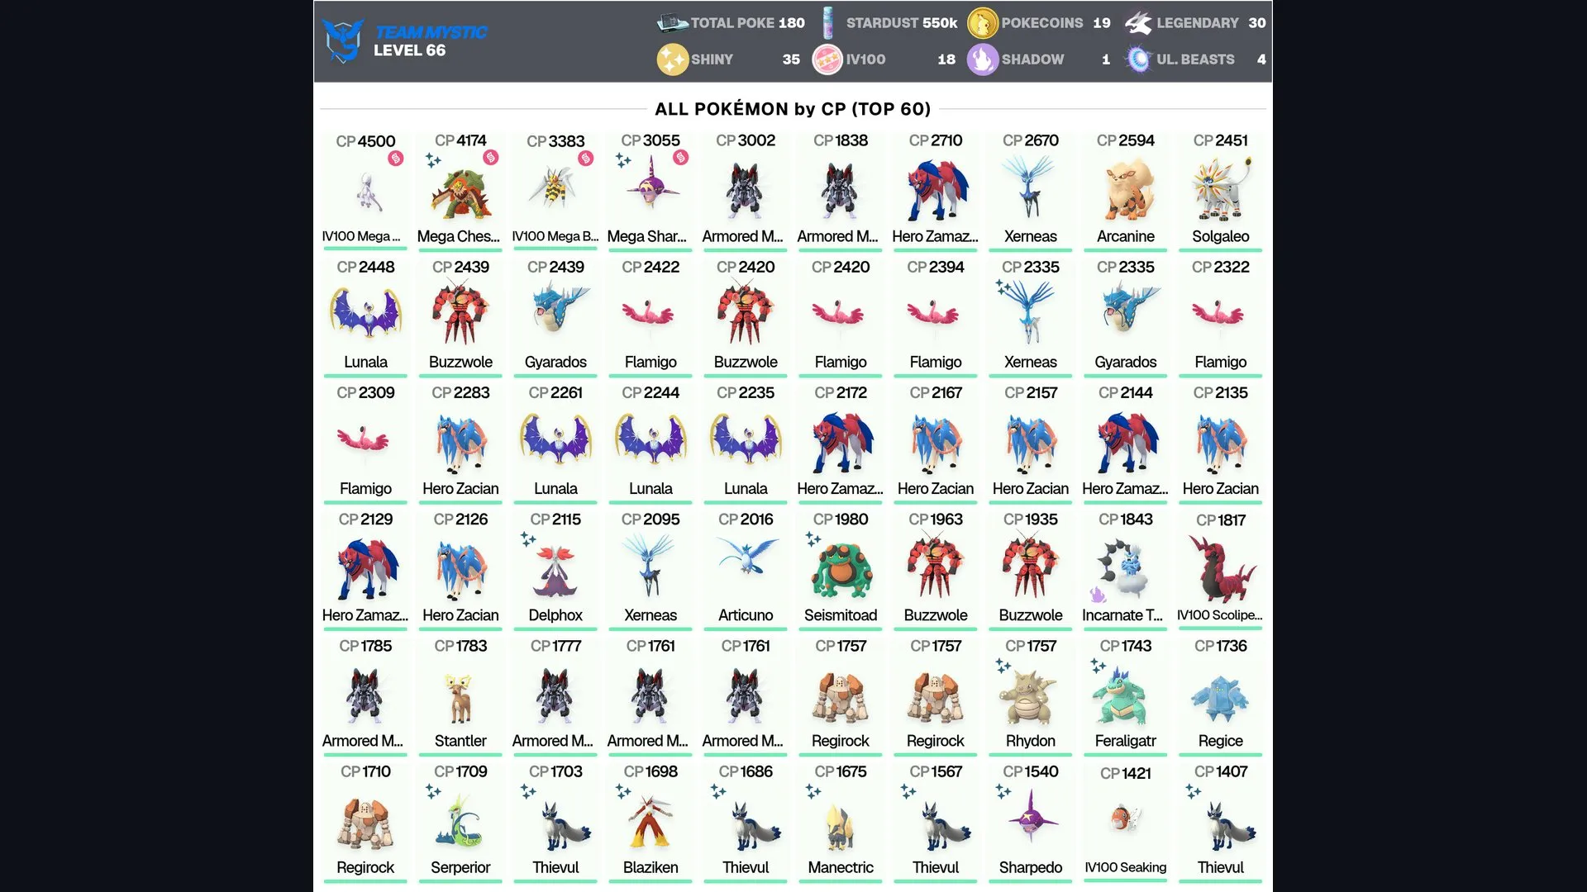Image resolution: width=1587 pixels, height=892 pixels.
Task: Click shiny sparkle on Feraligatr card
Action: 1099,666
